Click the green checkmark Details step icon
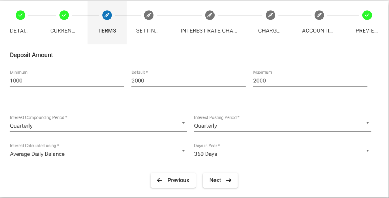389x198 pixels. 21,15
